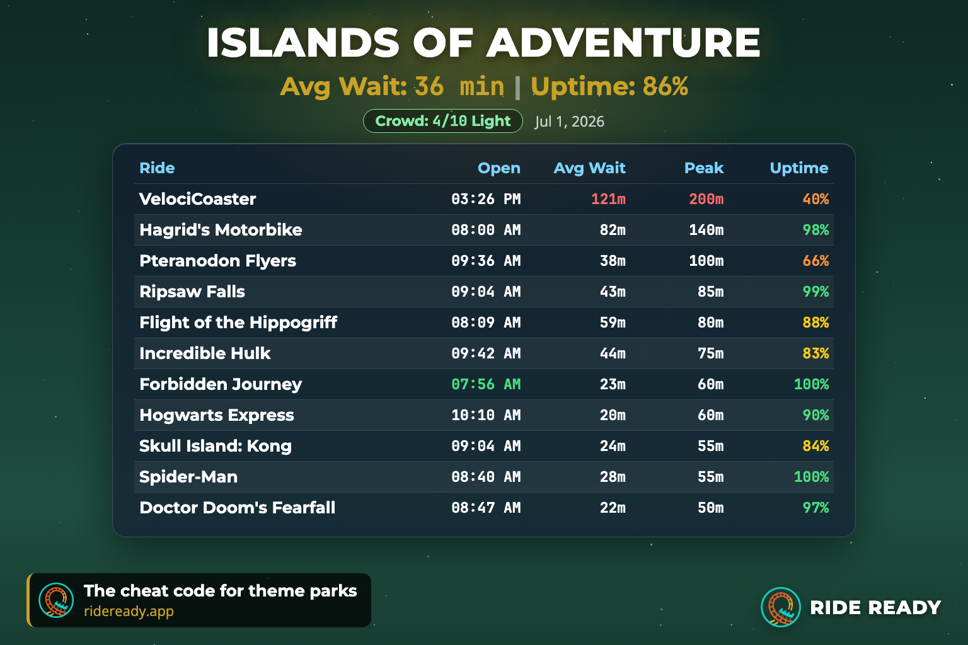Select Doctor Doom's Fearfall entry
The image size is (968, 645).
click(484, 508)
